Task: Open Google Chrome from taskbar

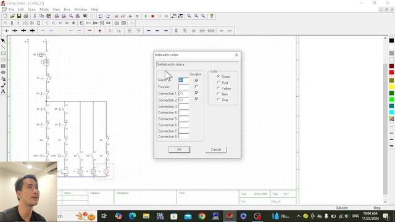Action: click(x=202, y=216)
